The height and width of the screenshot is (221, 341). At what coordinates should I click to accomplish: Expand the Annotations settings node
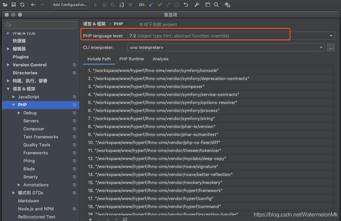(19, 185)
